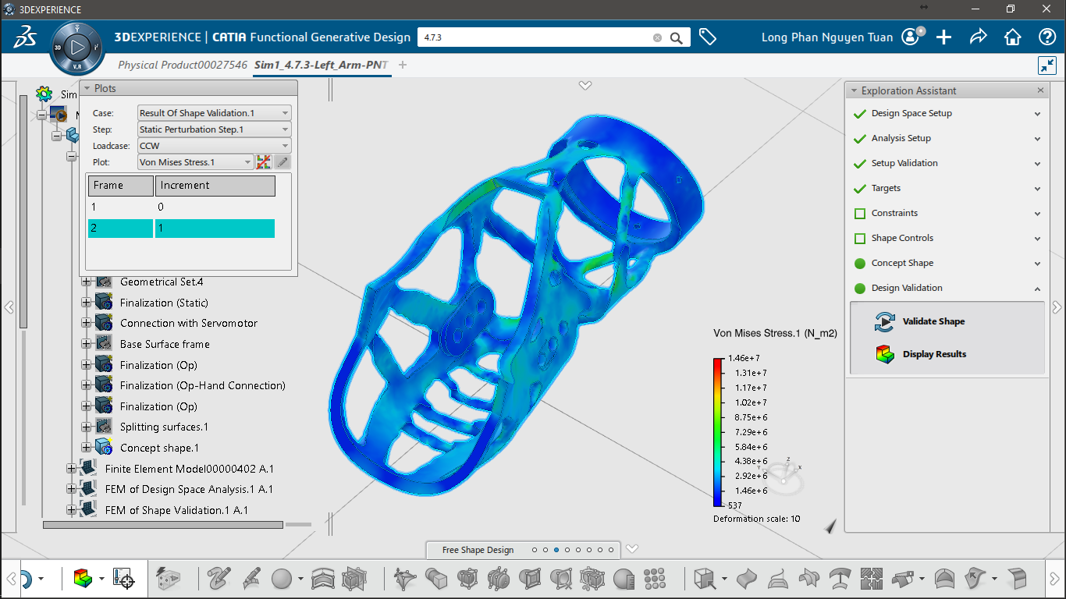Viewport: 1066px width, 599px height.
Task: Open the Free Shape Design toolbar tab
Action: click(478, 550)
